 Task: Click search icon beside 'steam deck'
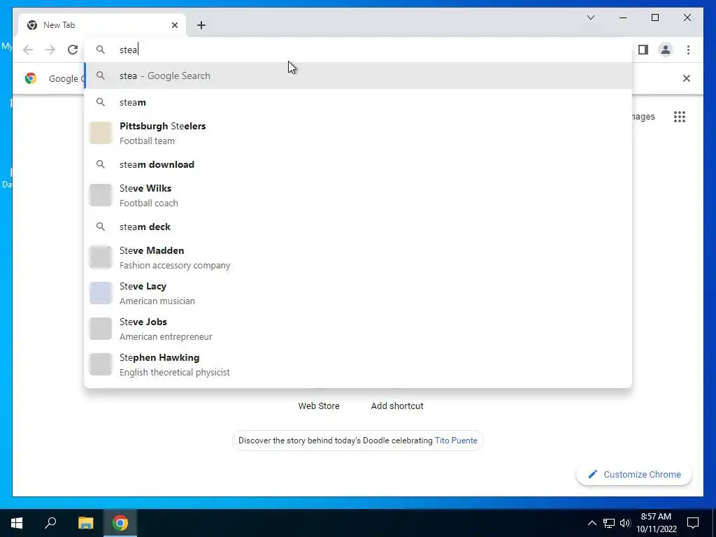tap(101, 227)
